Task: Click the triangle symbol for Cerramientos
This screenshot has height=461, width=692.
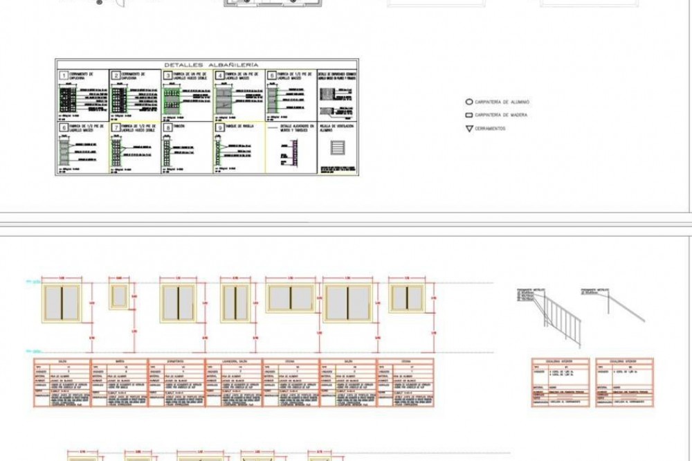Action: (469, 129)
